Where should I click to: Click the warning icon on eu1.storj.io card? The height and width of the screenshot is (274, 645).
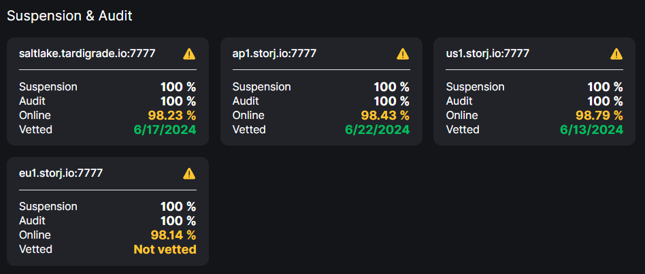pyautogui.click(x=189, y=174)
